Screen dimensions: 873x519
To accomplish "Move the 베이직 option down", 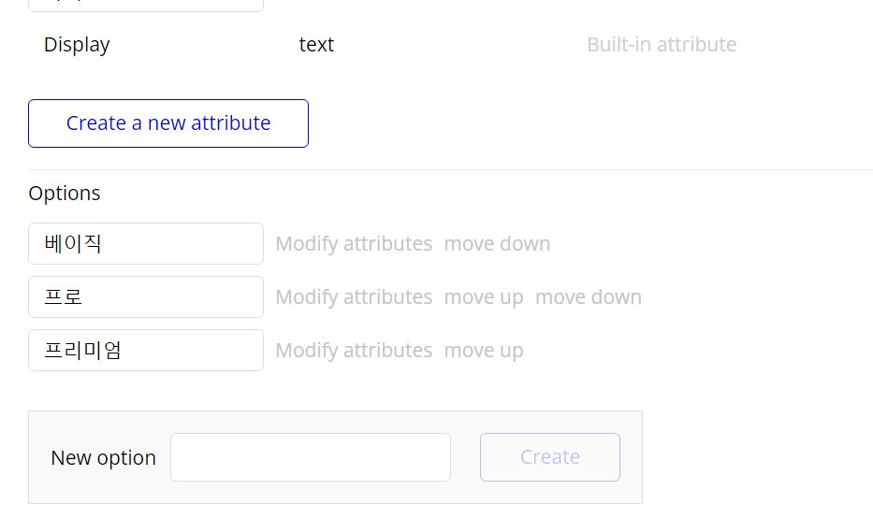I will 497,244.
